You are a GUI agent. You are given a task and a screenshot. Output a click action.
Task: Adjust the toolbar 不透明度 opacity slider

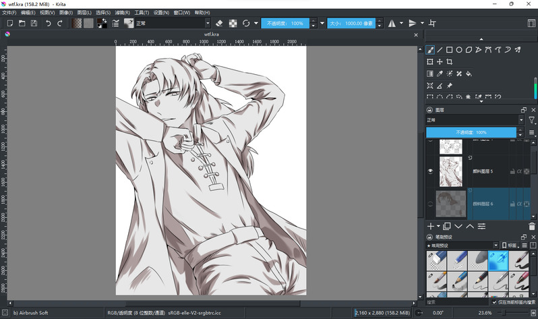pos(285,24)
